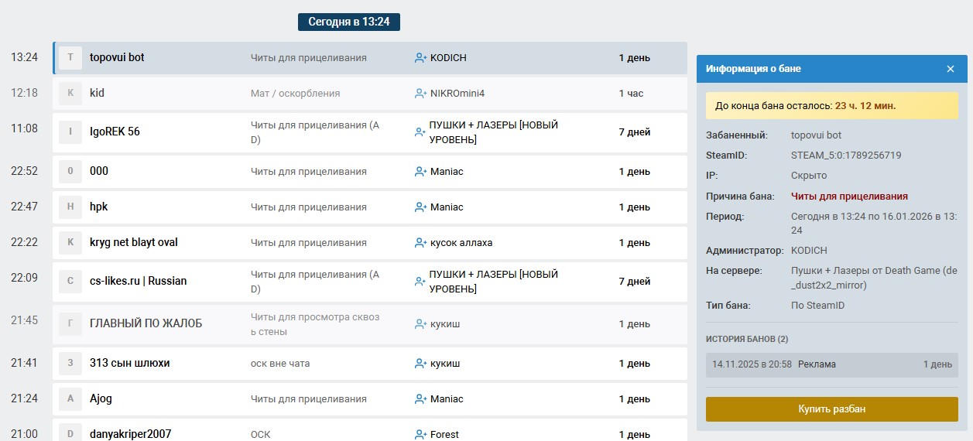The width and height of the screenshot is (973, 441).
Task: Click the SteamID value STEAM_5:0:1789256719
Action: (x=846, y=156)
